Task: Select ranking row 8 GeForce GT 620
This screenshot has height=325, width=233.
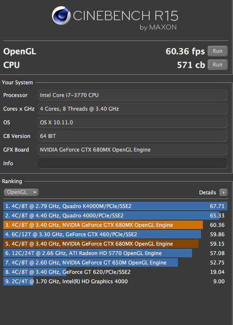Action: point(115,272)
